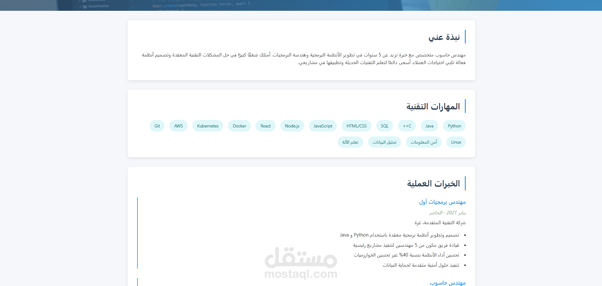Click the bullet about تحسين أداء الأنظمة بنسبة 40%

click(x=406, y=255)
